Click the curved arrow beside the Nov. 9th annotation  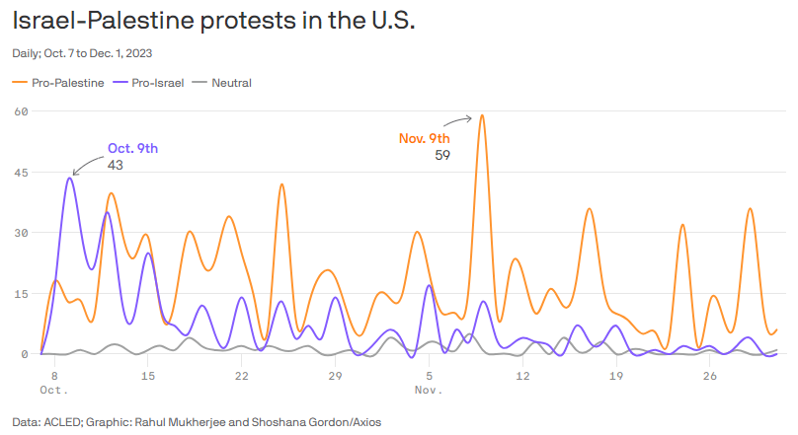(x=467, y=120)
